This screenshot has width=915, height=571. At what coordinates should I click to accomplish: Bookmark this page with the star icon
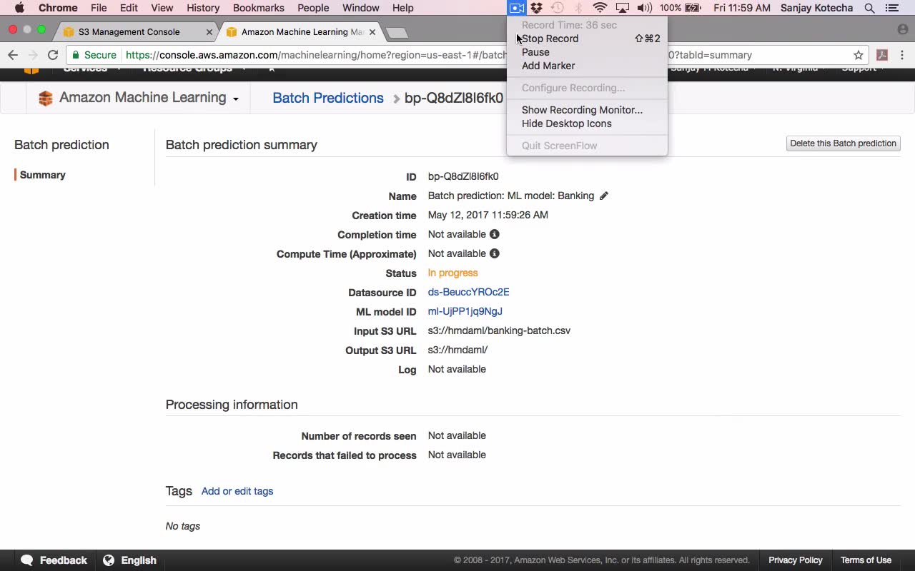pos(859,55)
